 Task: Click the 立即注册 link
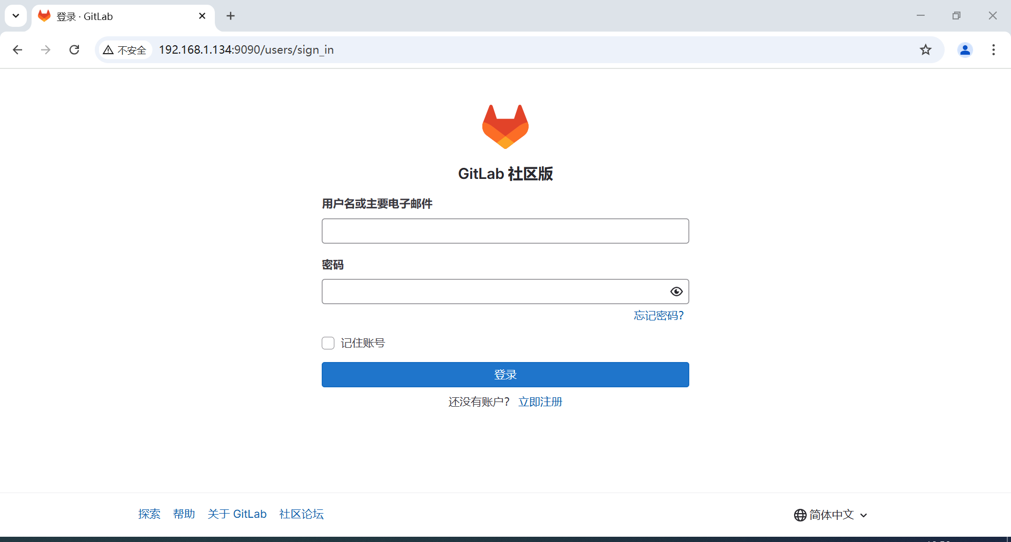tap(540, 402)
